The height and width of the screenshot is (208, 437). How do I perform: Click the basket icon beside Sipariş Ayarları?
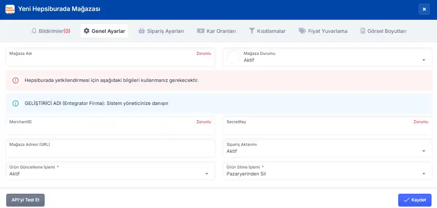pos(142,31)
